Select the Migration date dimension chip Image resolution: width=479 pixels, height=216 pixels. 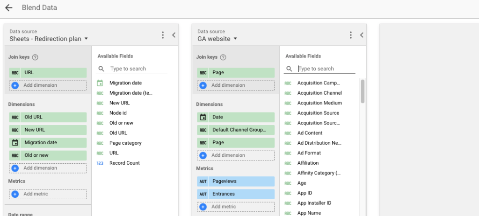click(48, 143)
